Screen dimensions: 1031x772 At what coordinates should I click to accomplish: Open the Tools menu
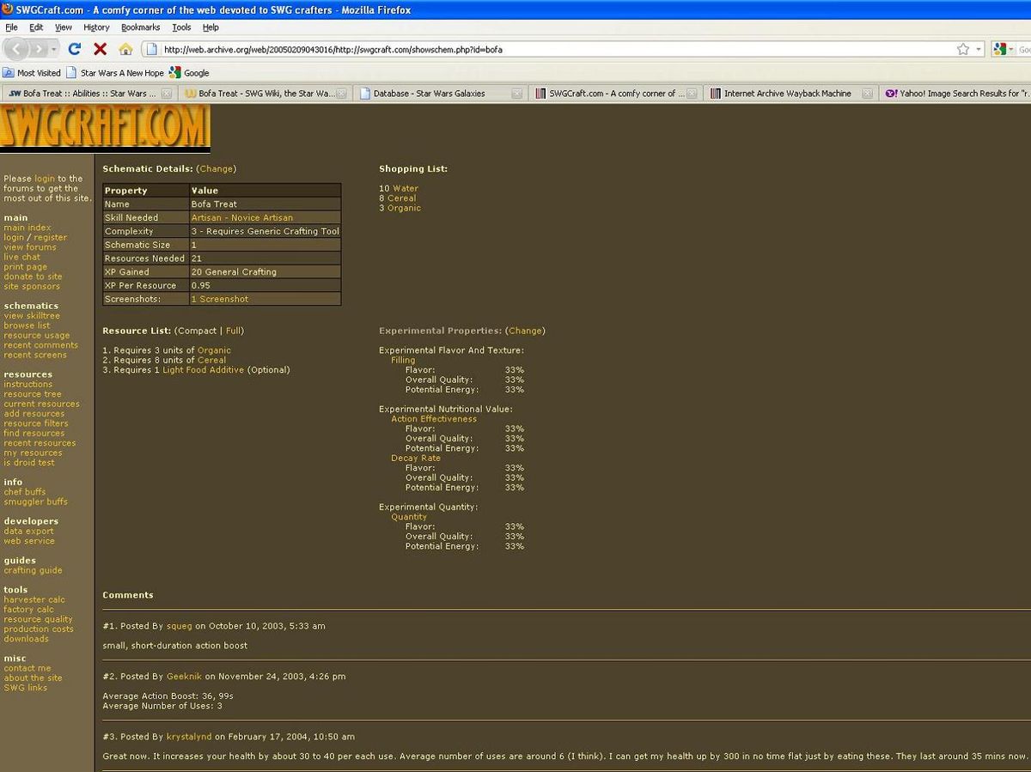(181, 27)
